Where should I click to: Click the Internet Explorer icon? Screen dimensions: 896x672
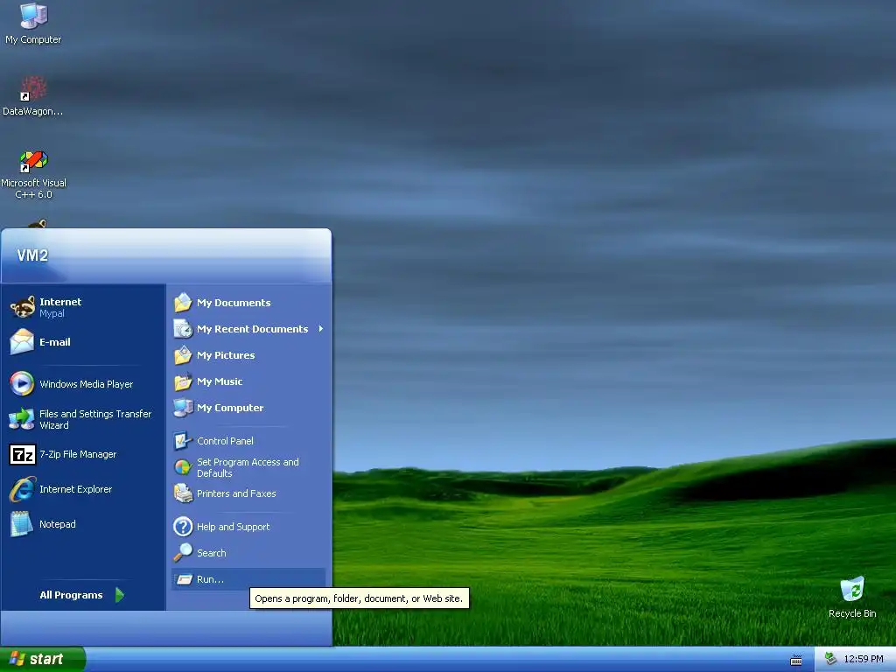pyautogui.click(x=23, y=489)
